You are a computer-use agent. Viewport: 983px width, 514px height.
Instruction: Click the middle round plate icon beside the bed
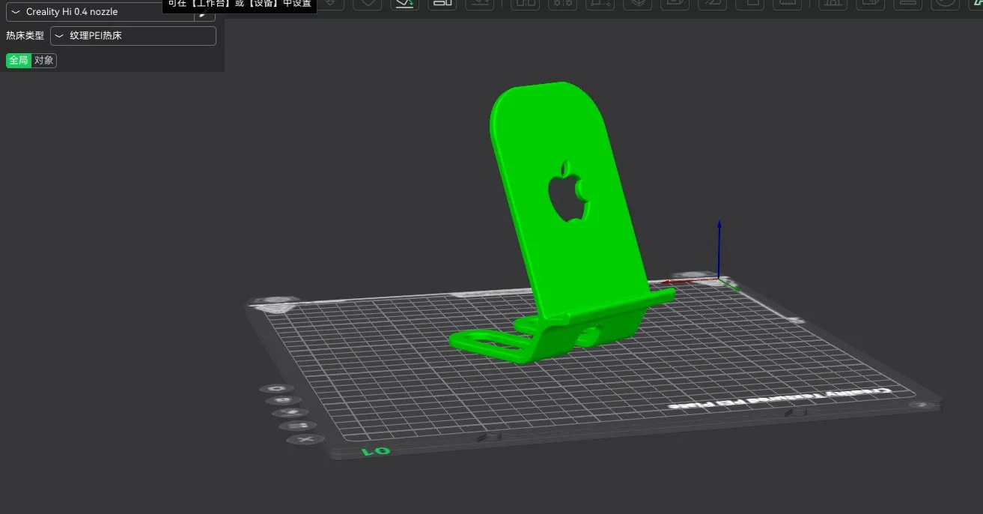pyautogui.click(x=290, y=413)
